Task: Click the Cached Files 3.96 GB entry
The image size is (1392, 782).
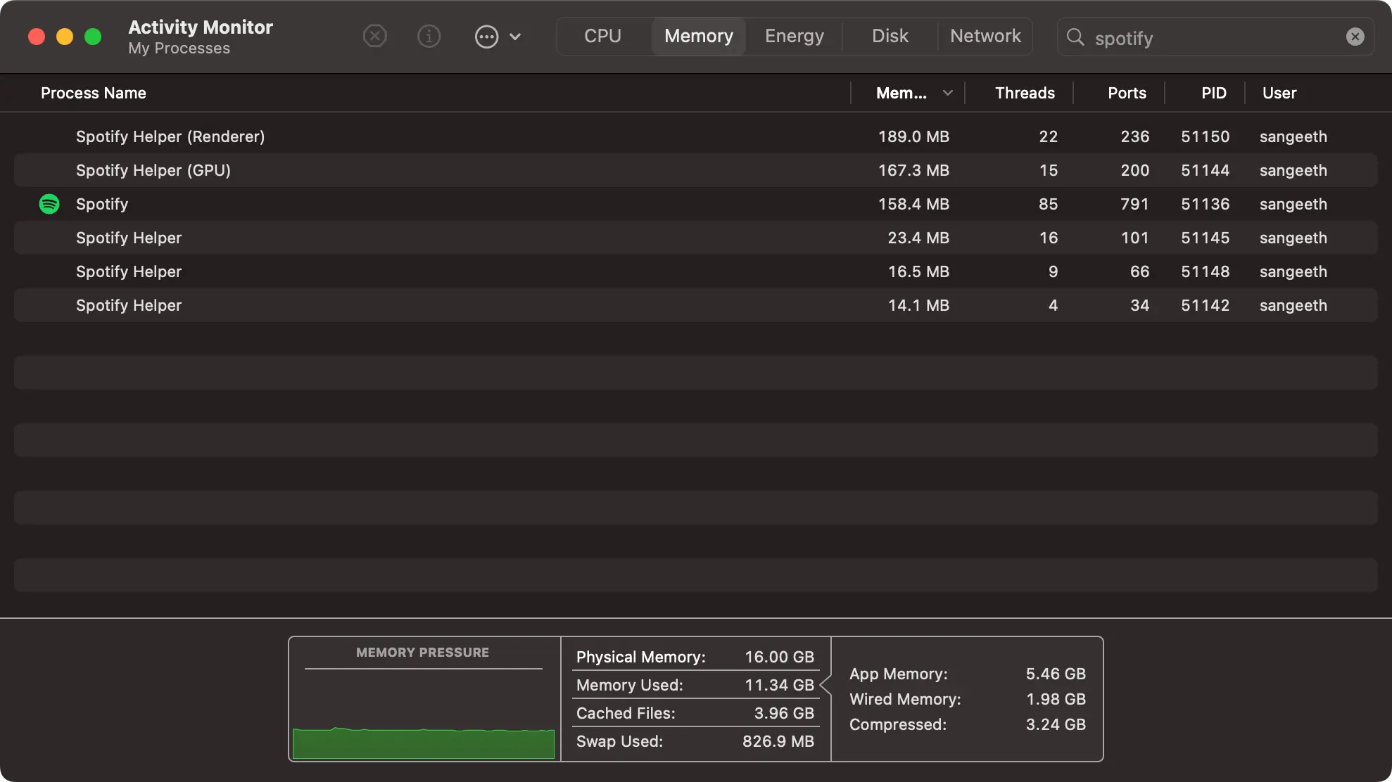Action: coord(695,713)
